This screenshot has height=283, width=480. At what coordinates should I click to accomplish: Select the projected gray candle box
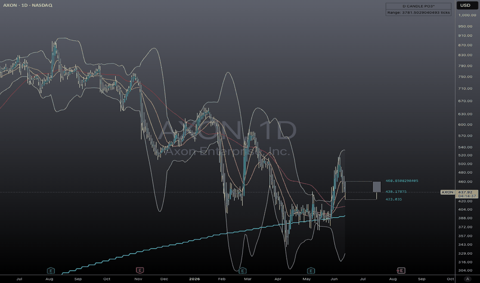(377, 187)
